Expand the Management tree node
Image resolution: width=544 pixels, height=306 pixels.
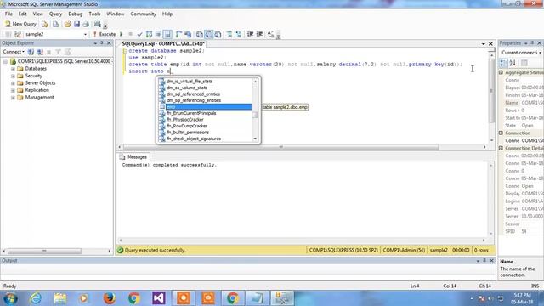tap(13, 98)
